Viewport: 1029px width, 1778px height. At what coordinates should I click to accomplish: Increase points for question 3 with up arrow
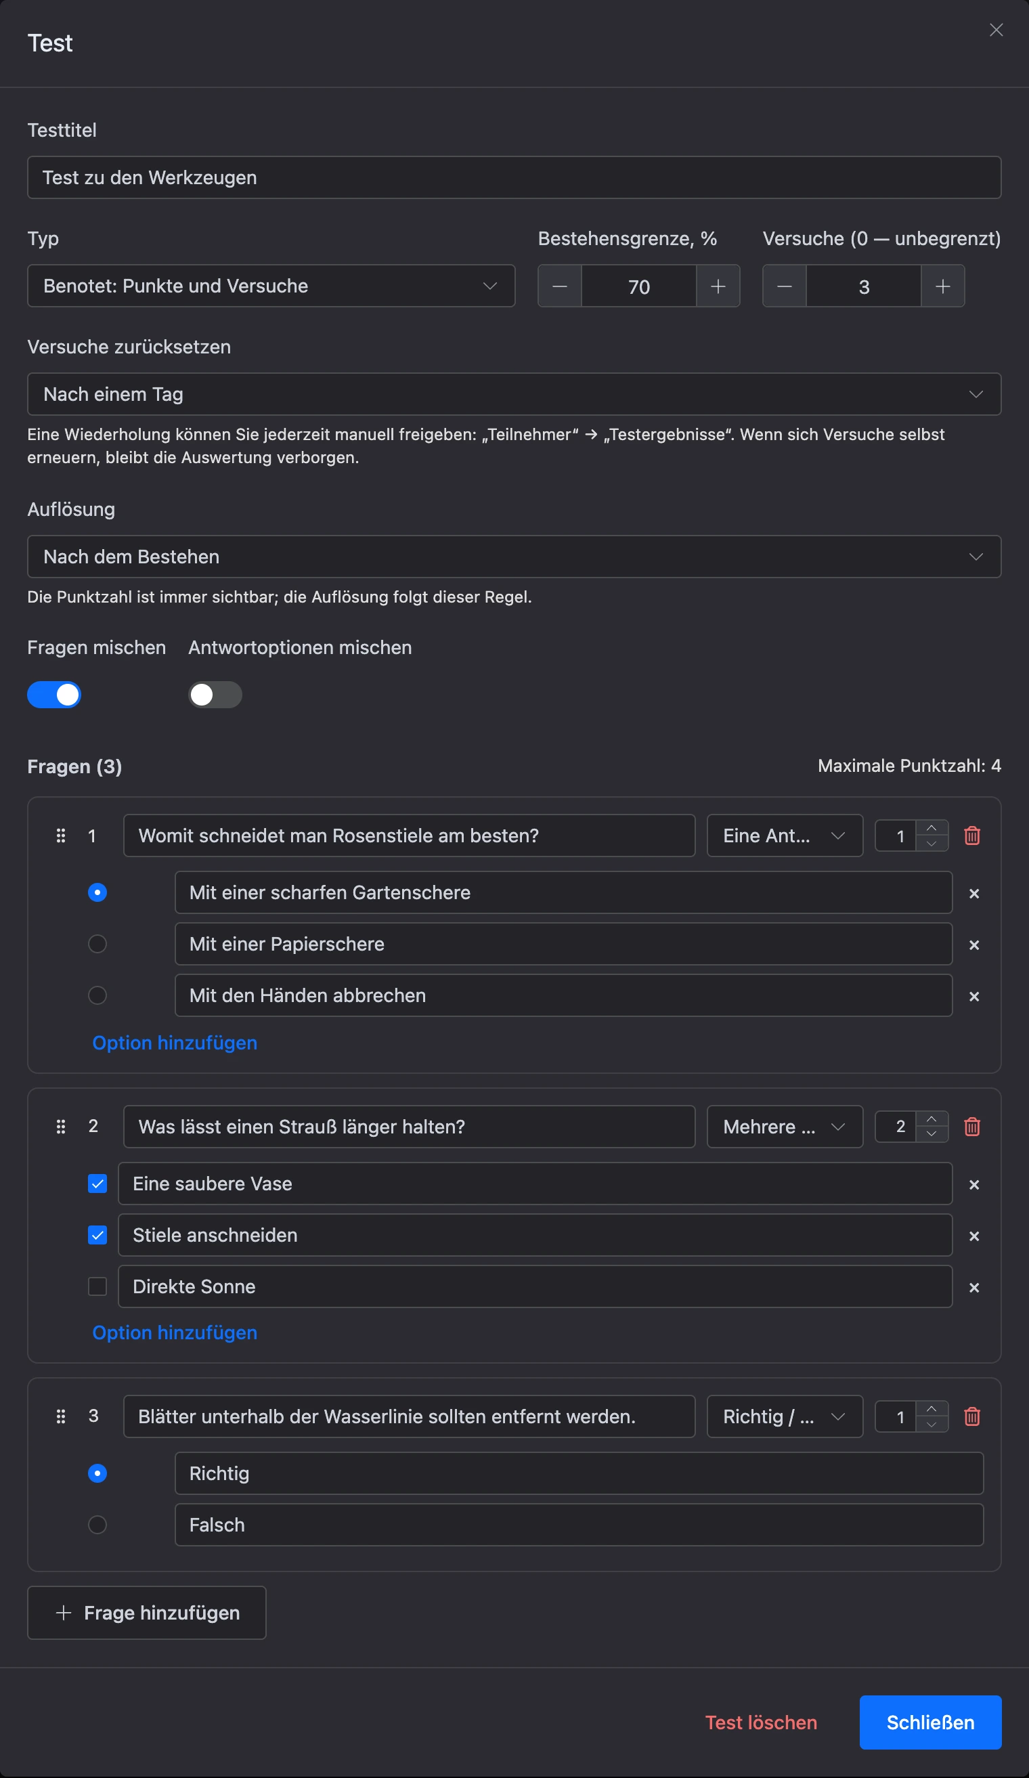click(x=932, y=1409)
